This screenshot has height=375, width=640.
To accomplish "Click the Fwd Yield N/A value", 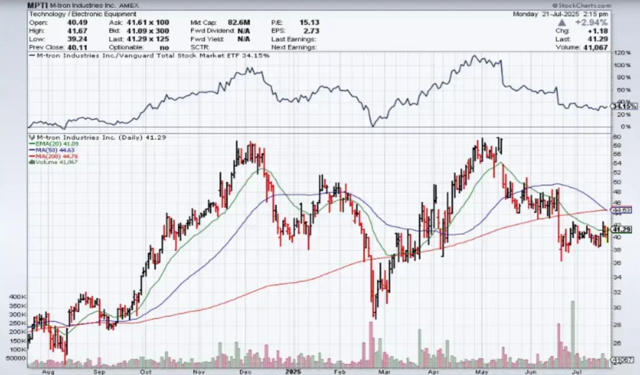I will (244, 39).
